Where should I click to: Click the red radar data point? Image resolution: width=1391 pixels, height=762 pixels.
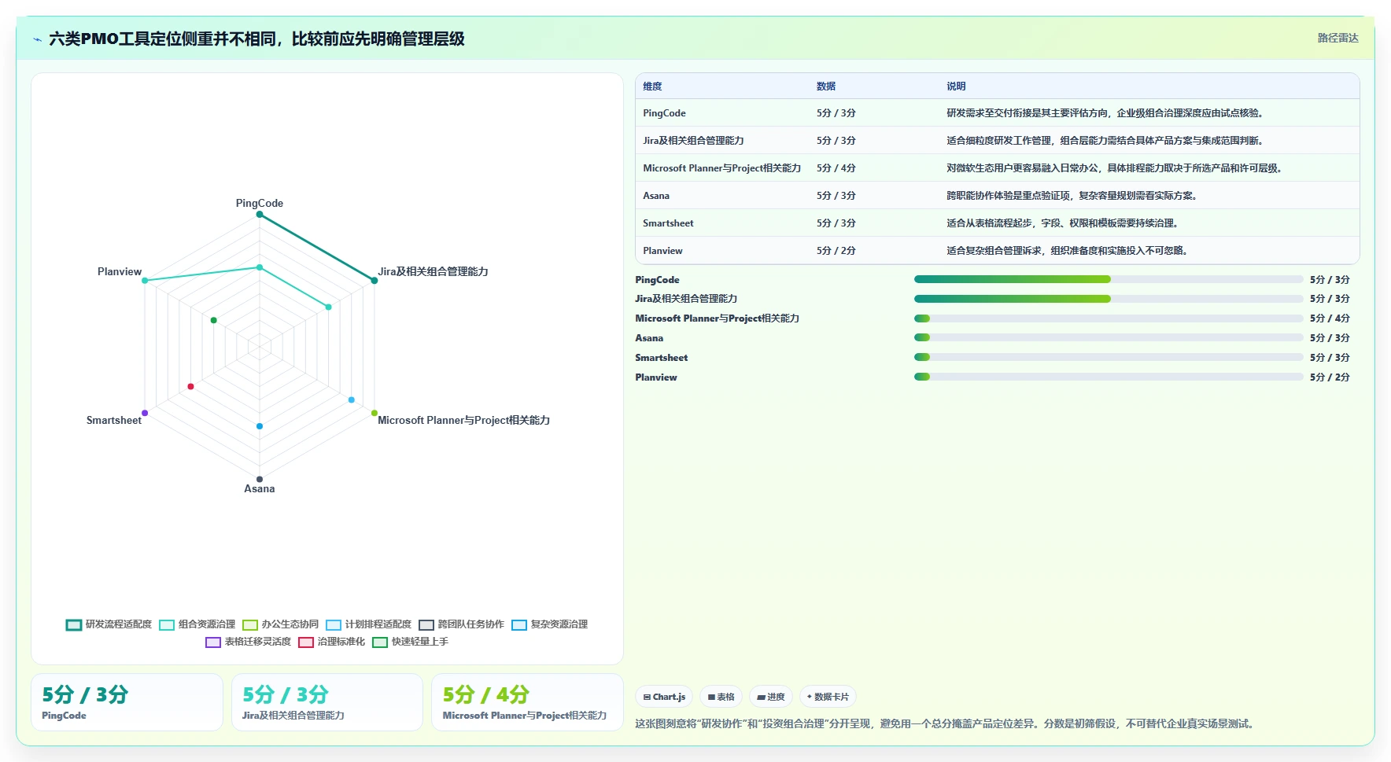190,387
